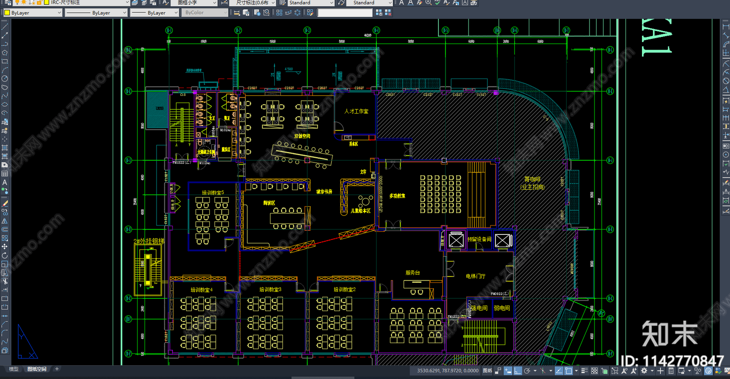
Task: Open the Table Style icon
Action: click(282, 2)
